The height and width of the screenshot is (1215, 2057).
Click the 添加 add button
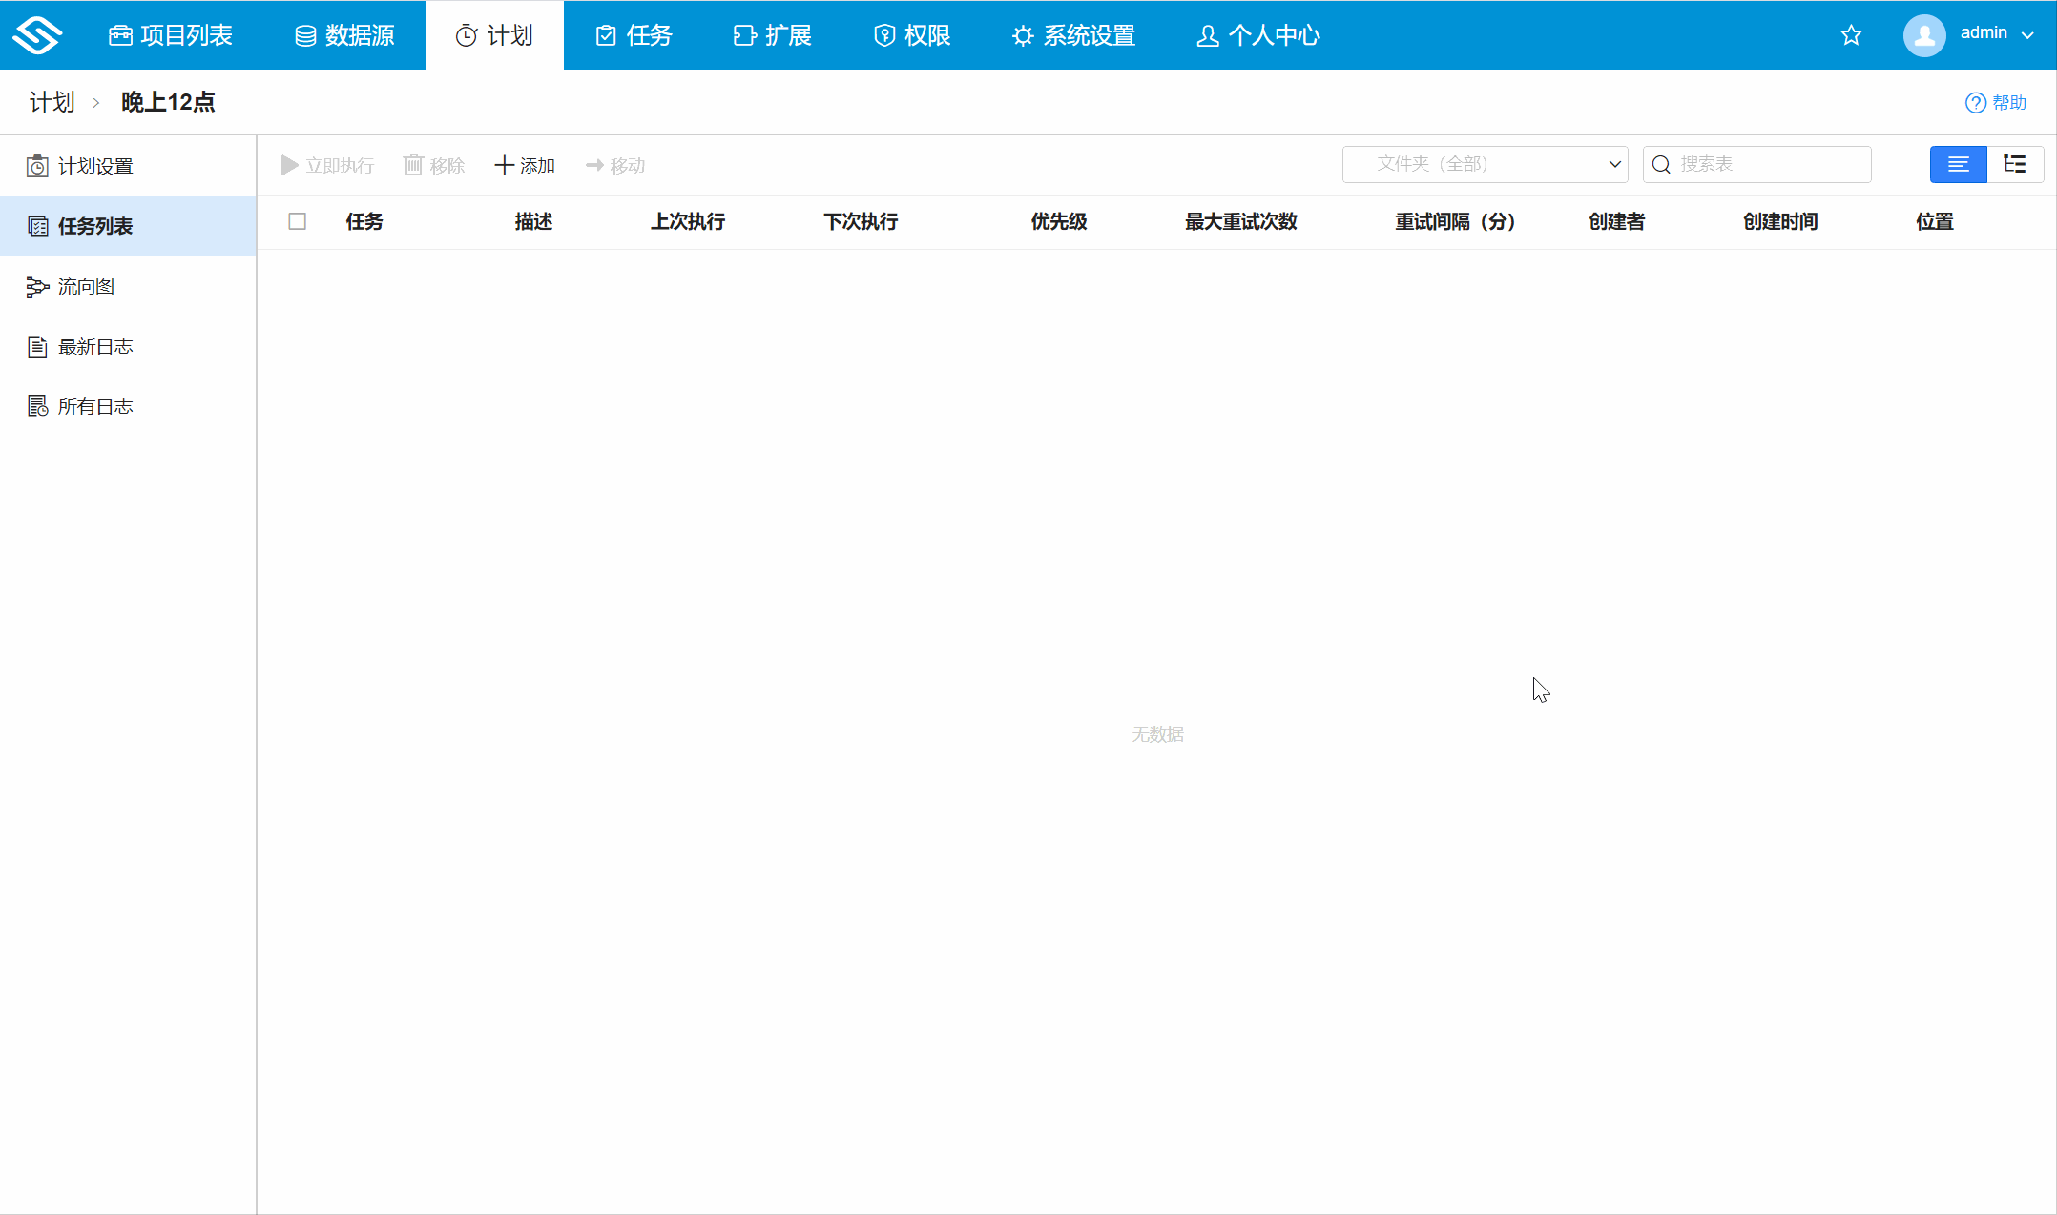click(525, 164)
